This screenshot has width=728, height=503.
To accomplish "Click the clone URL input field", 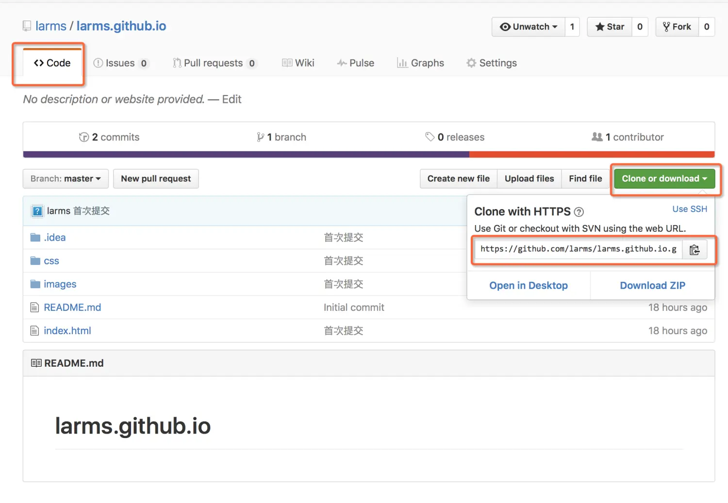I will pyautogui.click(x=579, y=249).
